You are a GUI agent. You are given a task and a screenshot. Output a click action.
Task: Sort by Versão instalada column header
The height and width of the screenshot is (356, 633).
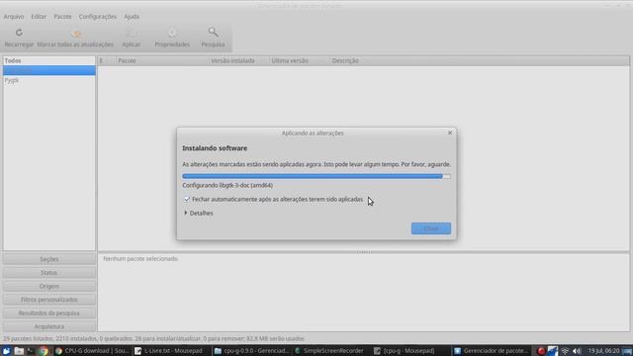(x=238, y=60)
